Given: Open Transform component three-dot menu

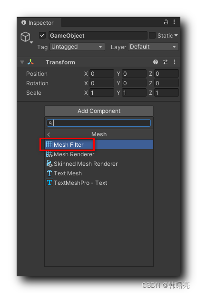Looking at the screenshot, I should pos(175,62).
